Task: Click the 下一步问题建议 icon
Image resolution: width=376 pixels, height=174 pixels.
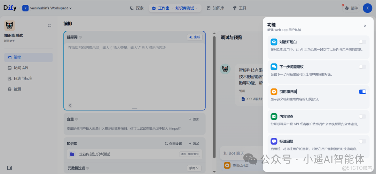Action: tap(274, 67)
